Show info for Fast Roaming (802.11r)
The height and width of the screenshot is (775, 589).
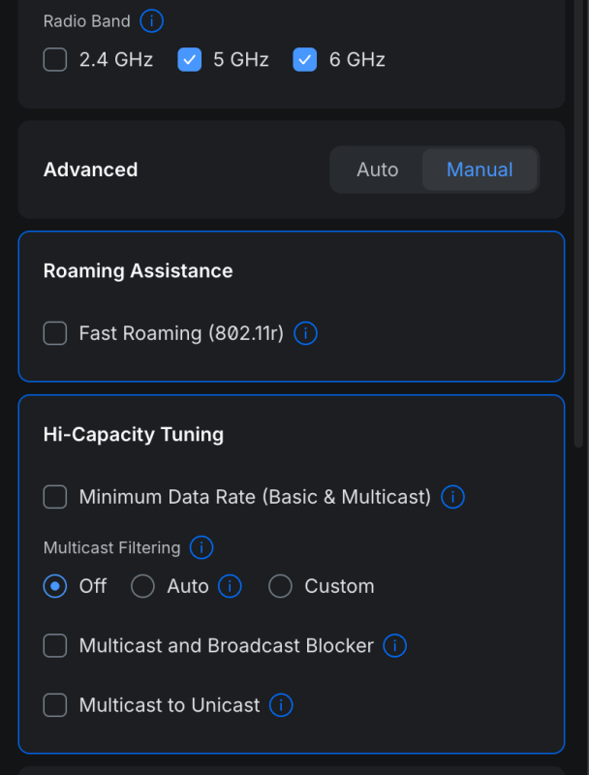[x=305, y=333]
